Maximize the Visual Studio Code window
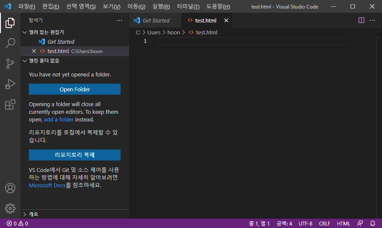This screenshot has height=228, width=382. tap(353, 6)
